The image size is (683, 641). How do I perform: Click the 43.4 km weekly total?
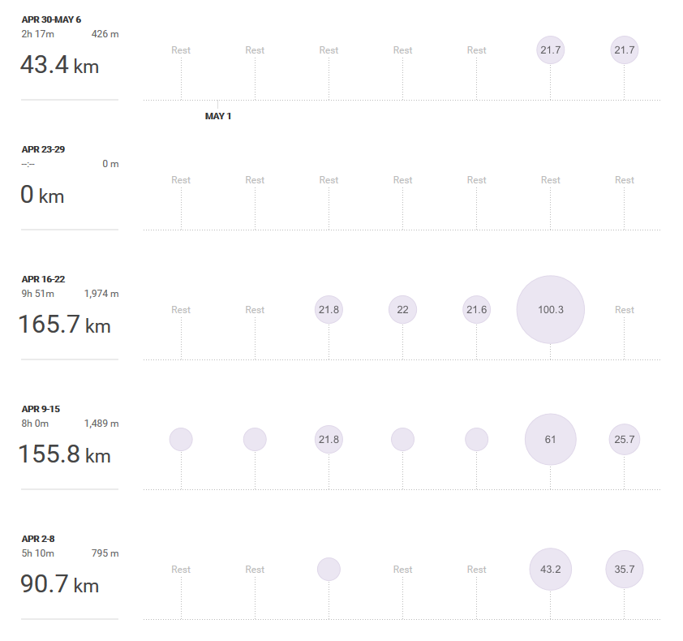click(x=59, y=66)
